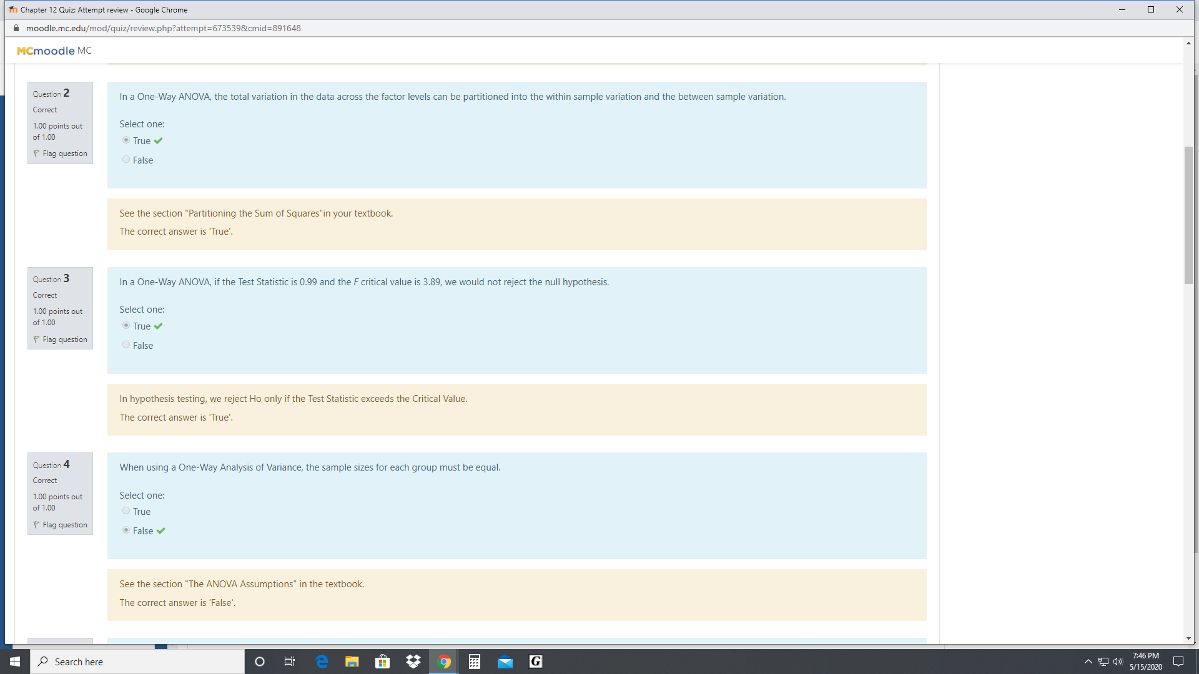Open the MCmoodle home link
Screen dimensions: 1199x674
click(47, 51)
